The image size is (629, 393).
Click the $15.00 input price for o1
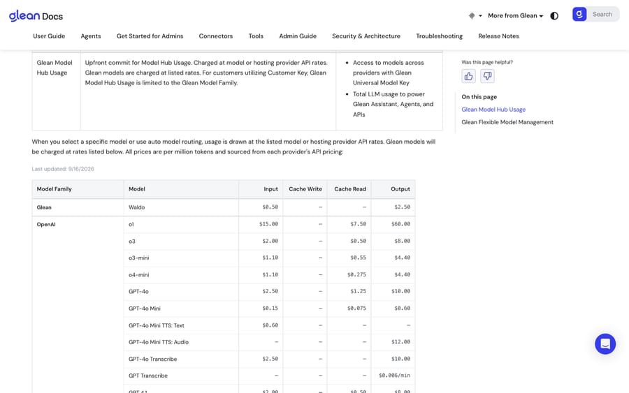[269, 224]
